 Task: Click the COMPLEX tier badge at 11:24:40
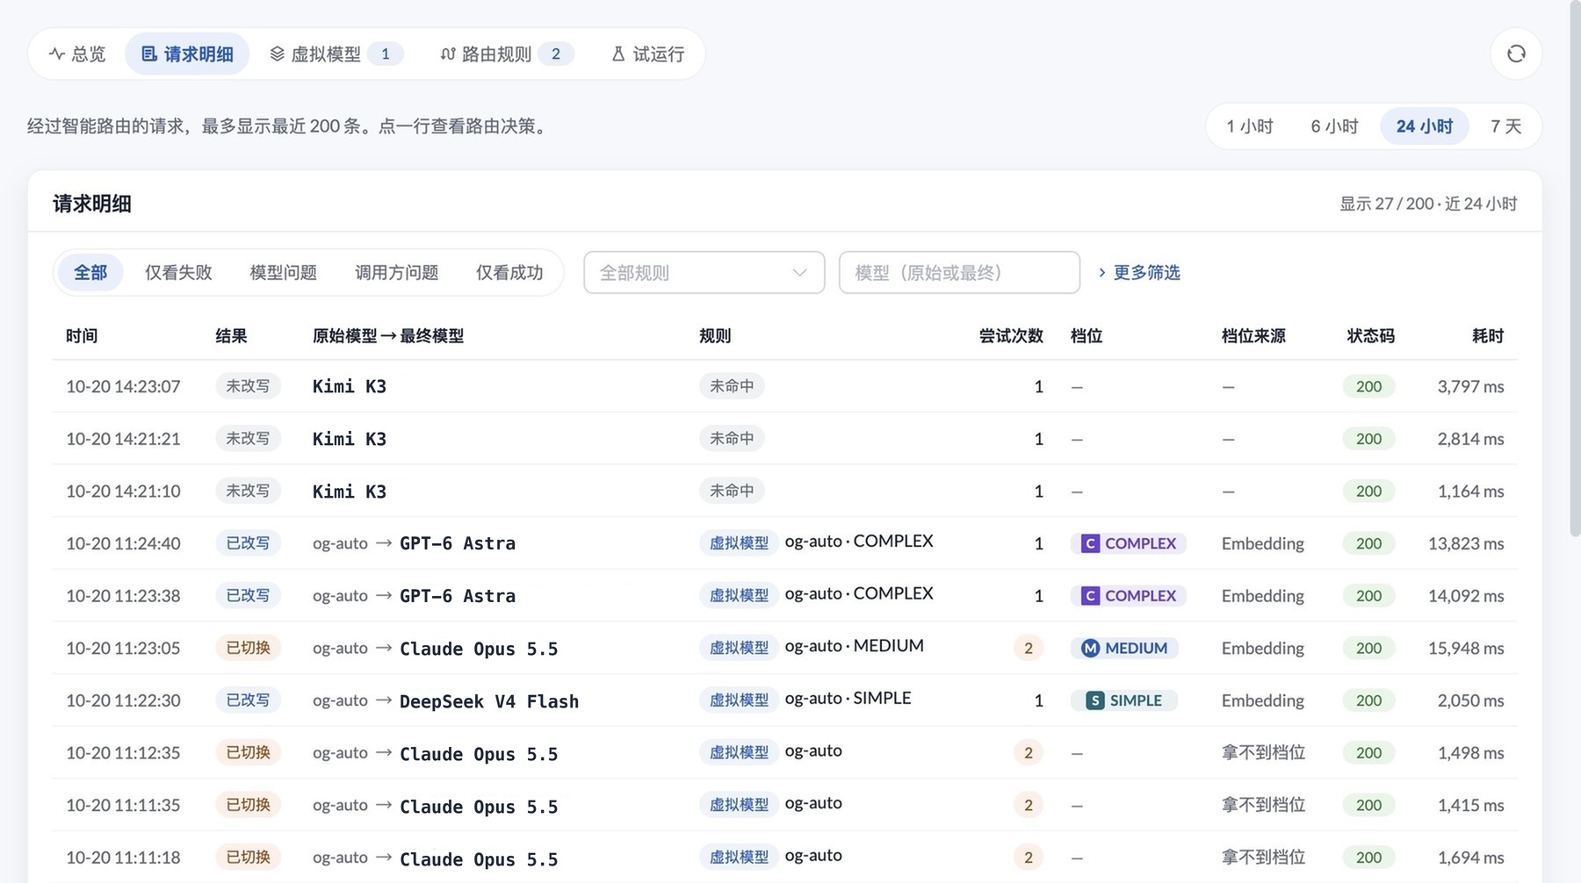click(1129, 543)
